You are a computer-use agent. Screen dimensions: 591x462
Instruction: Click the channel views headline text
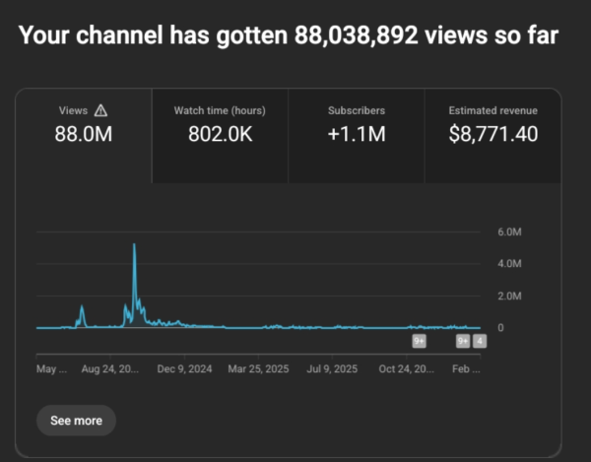(290, 36)
